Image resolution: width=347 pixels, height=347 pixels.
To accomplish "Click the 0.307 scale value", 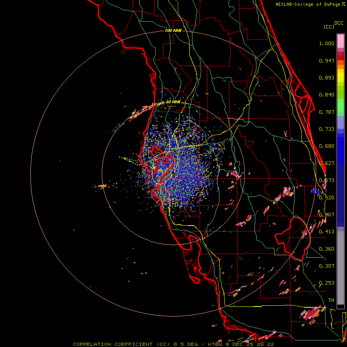I will tap(327, 266).
